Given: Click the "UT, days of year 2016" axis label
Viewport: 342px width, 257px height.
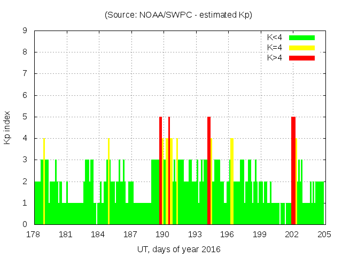Looking at the screenshot, I should [178, 249].
